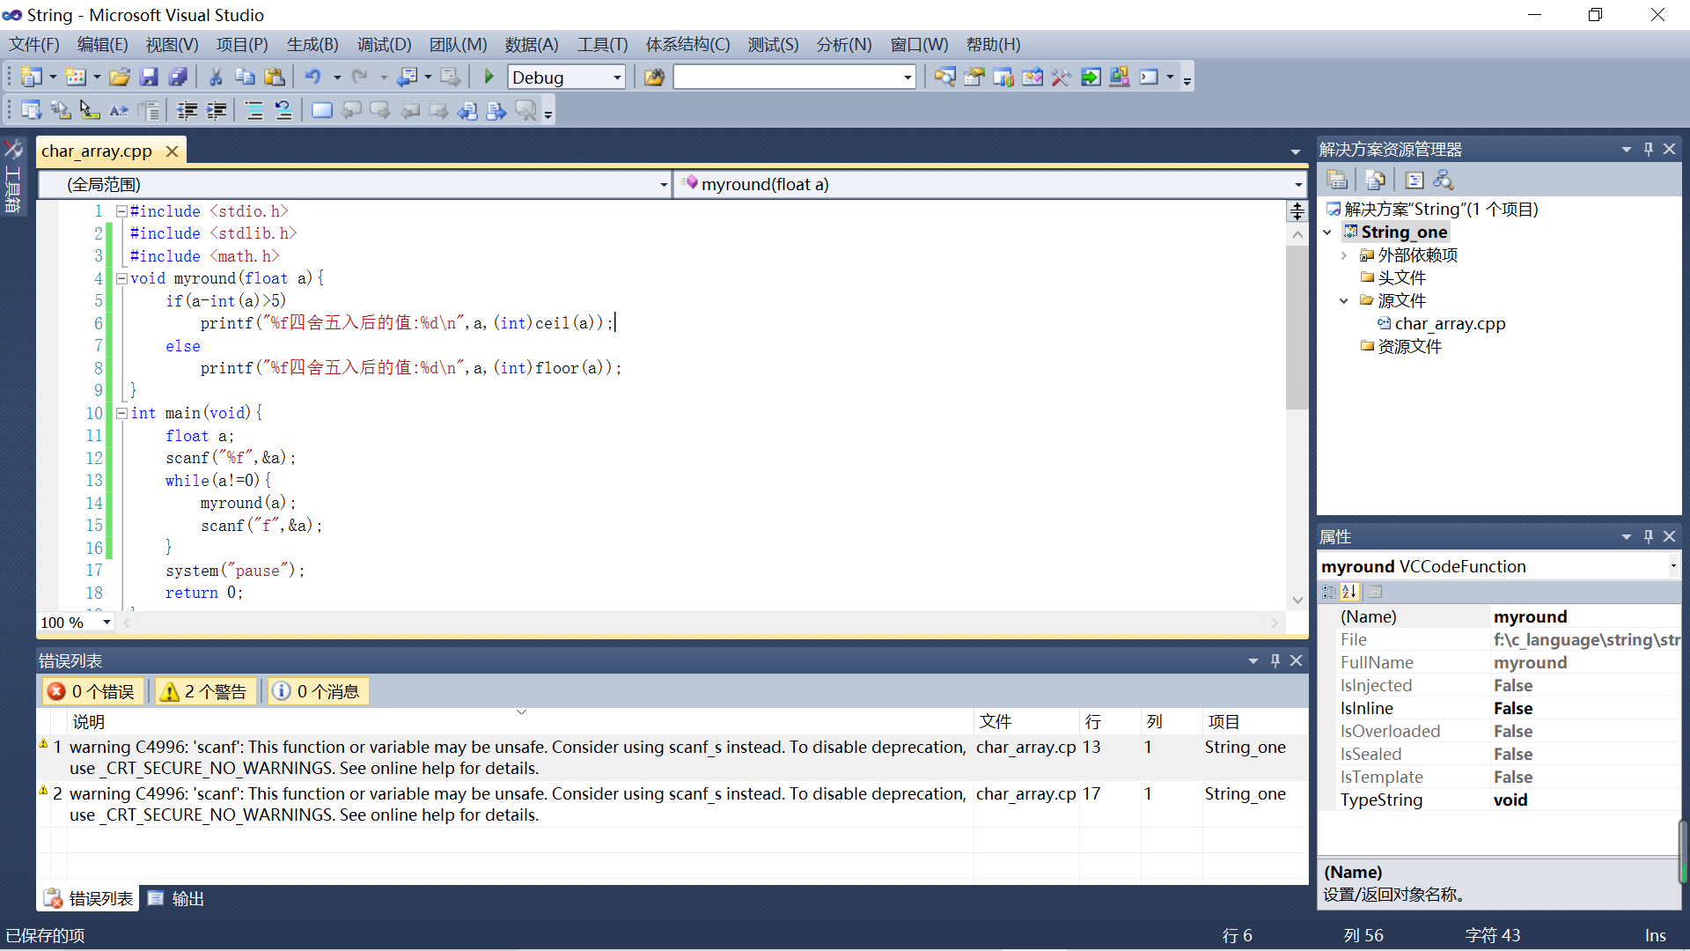Toggle the 2 个警告 warnings filter
The height and width of the screenshot is (951, 1690).
tap(205, 692)
